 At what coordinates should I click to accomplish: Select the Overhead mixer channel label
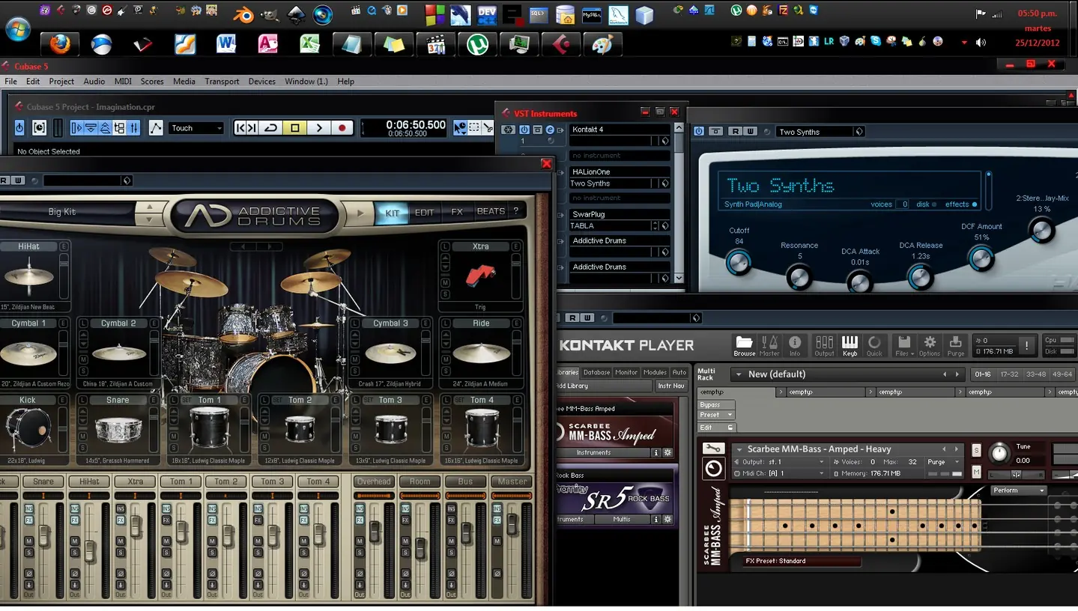(374, 481)
